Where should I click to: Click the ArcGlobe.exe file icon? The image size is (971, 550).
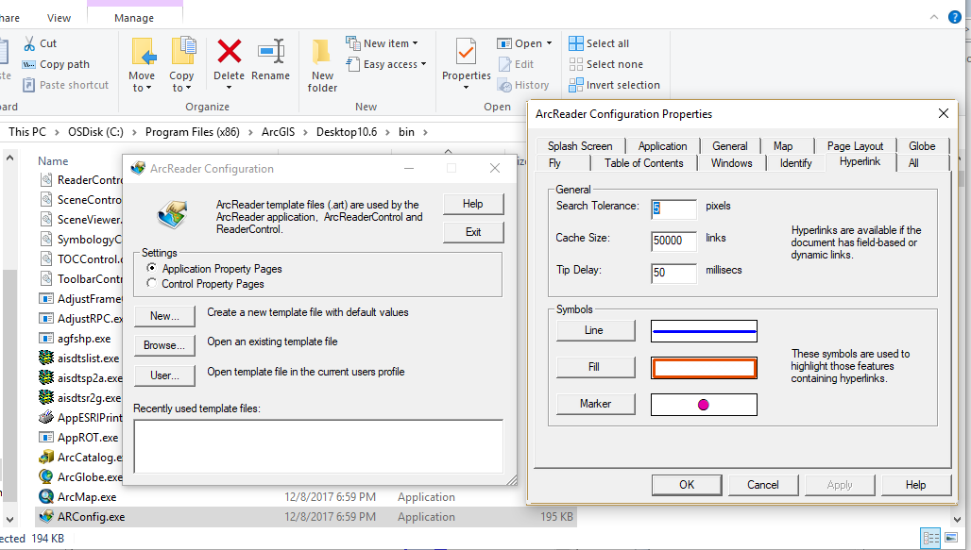(x=46, y=476)
